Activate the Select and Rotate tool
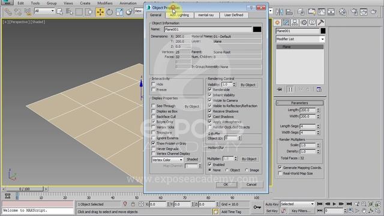This screenshot has height=216, width=384. coord(109,12)
